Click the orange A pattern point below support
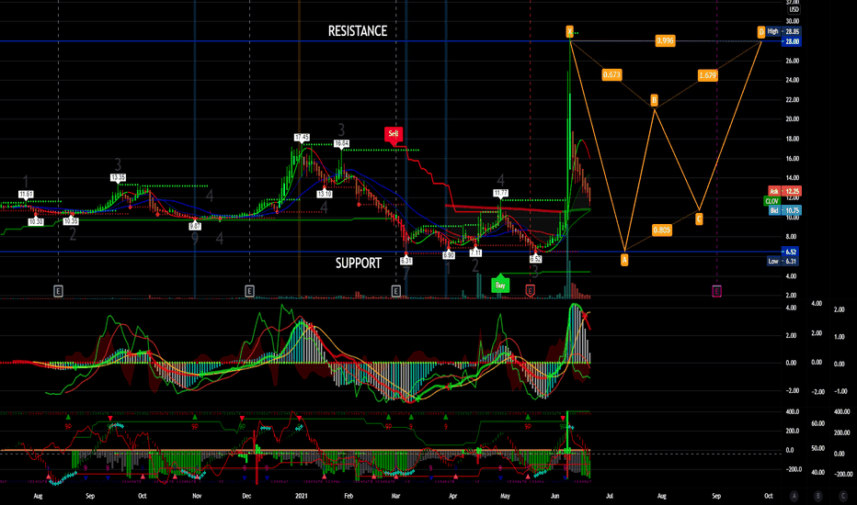This screenshot has width=857, height=505. (624, 260)
